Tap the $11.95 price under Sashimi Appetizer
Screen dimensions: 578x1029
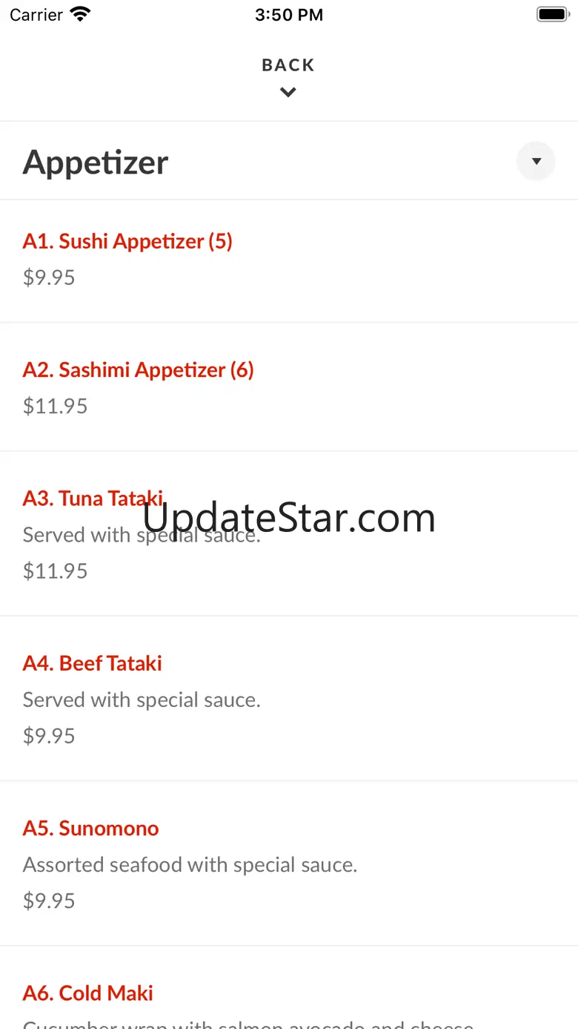pos(55,406)
